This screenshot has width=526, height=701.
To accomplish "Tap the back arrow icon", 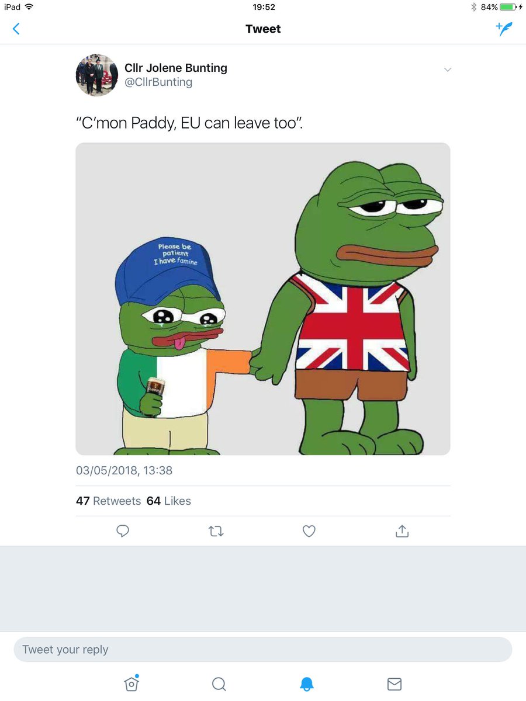I will point(16,29).
